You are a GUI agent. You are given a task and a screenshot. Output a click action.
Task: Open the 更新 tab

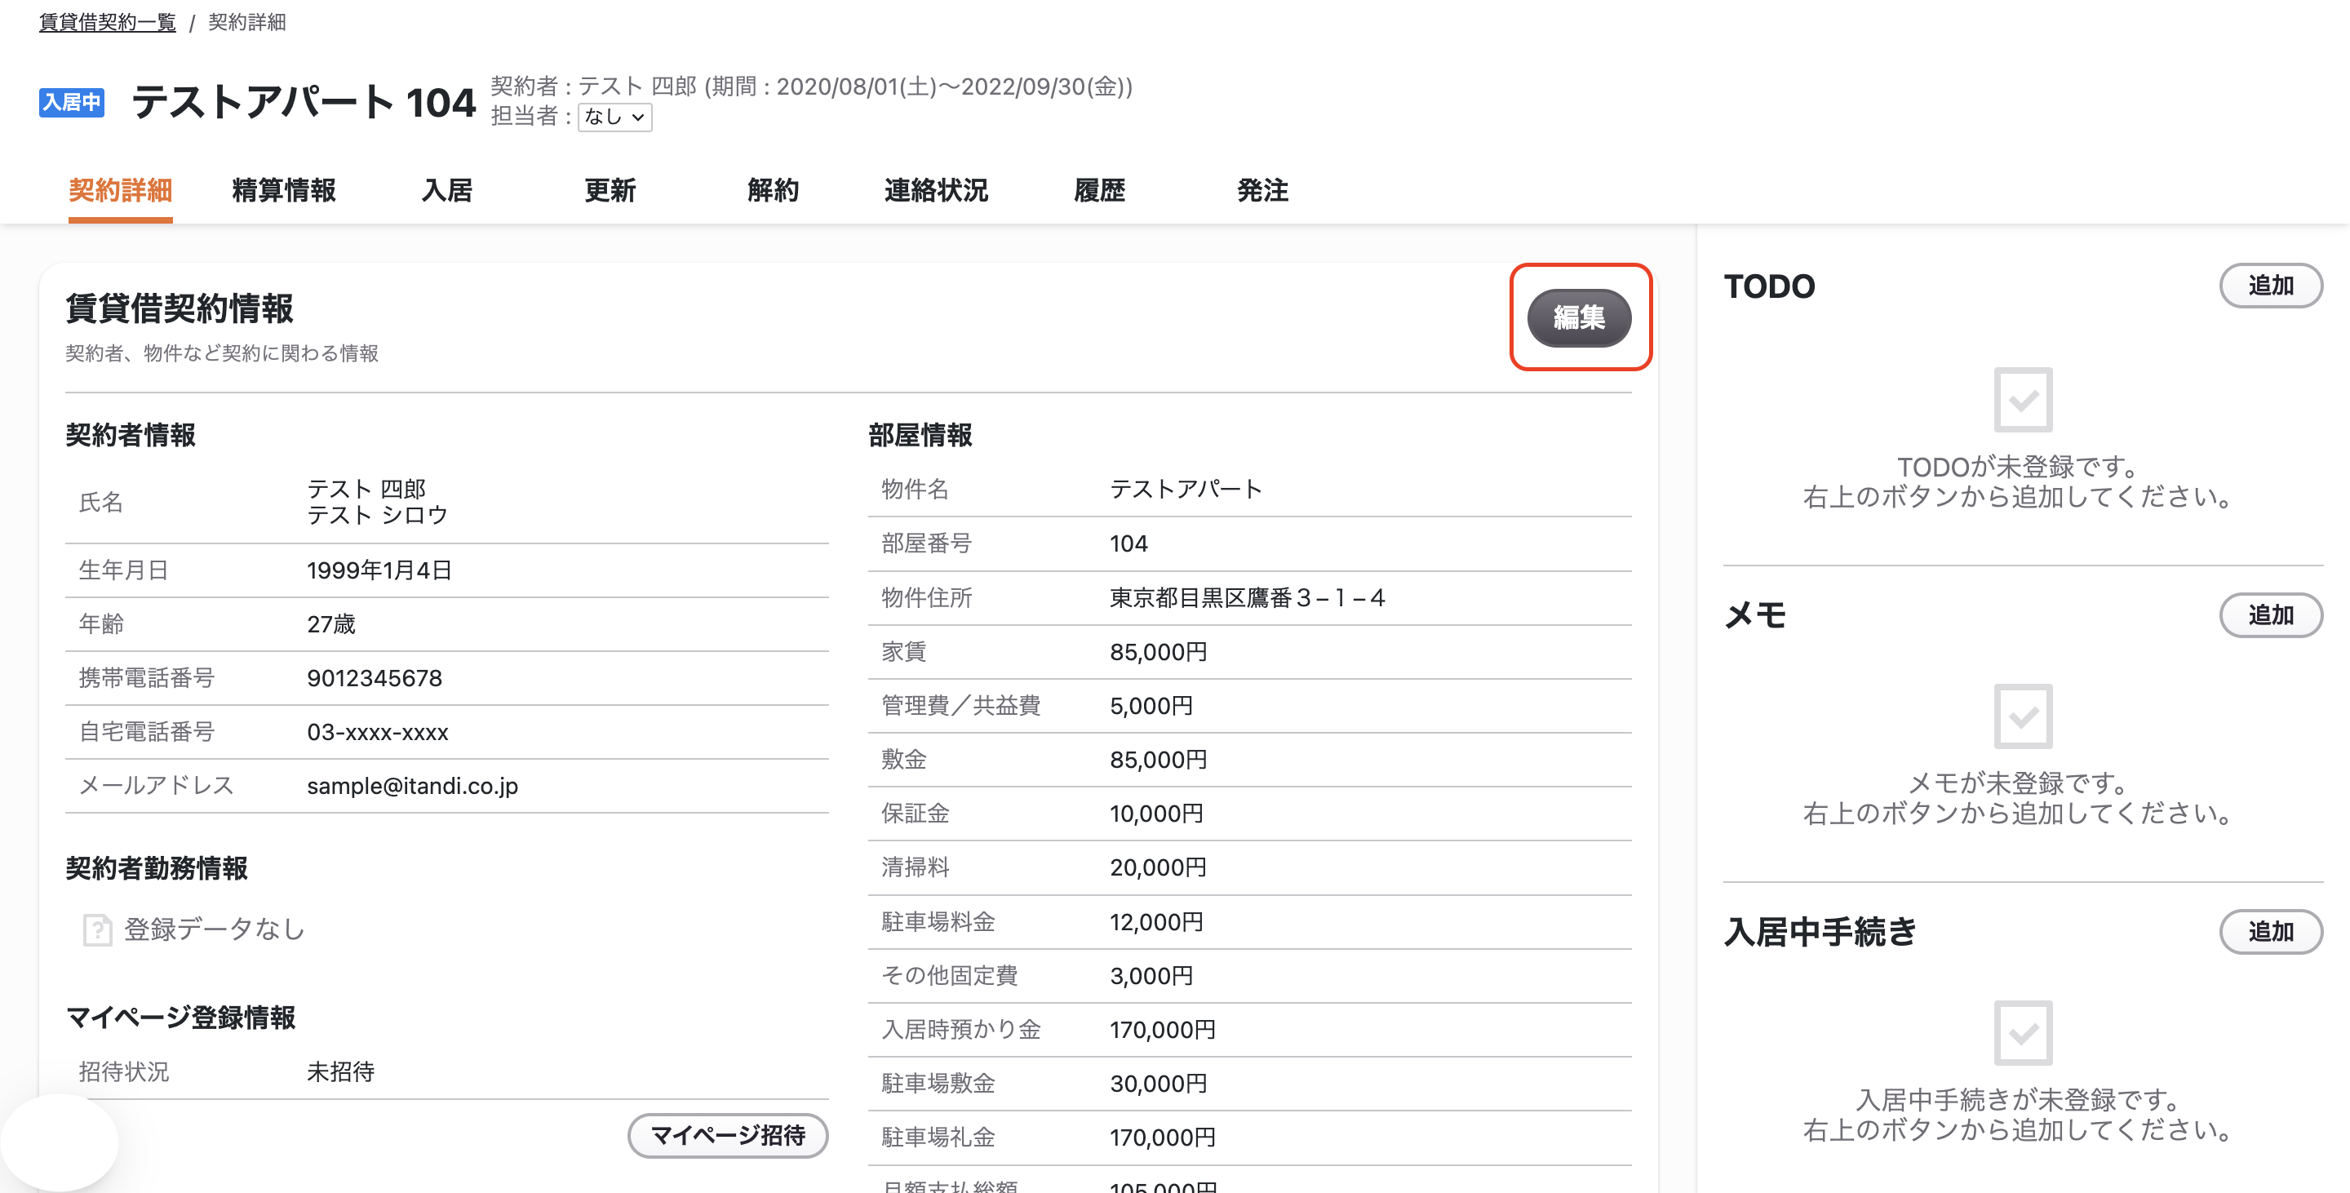610,191
